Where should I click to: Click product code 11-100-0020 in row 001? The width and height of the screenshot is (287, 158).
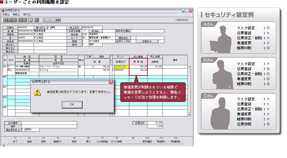point(27,67)
